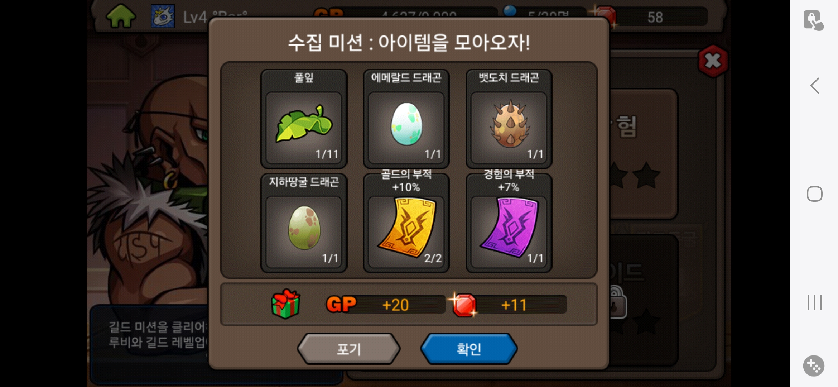Select the yellow 골드의 부적 talisman
The height and width of the screenshot is (387, 838).
click(406, 223)
